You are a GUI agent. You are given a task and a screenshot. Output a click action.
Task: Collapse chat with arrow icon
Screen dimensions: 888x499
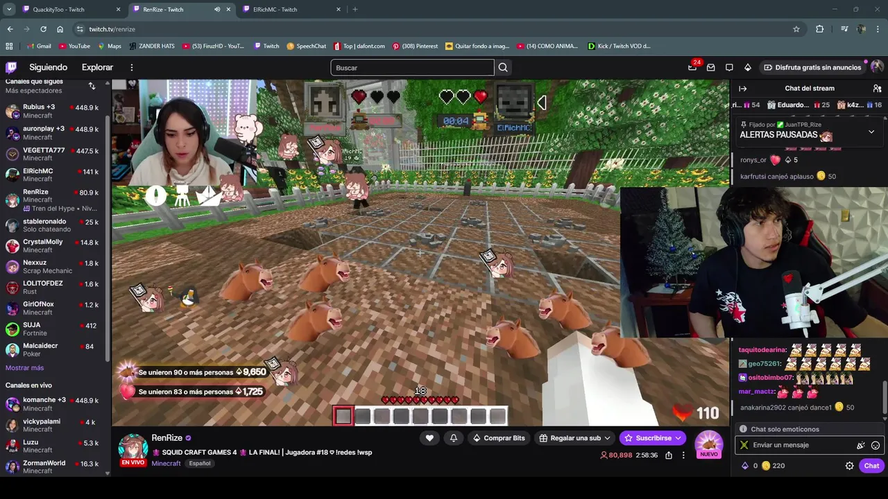point(742,89)
